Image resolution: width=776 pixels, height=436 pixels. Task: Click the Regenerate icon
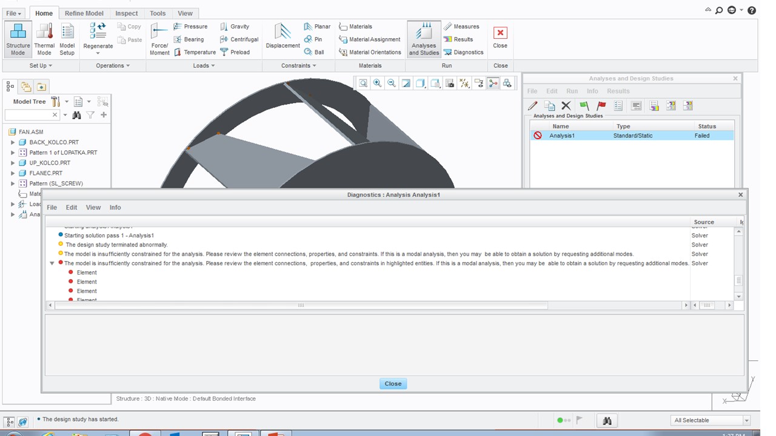[x=98, y=30]
